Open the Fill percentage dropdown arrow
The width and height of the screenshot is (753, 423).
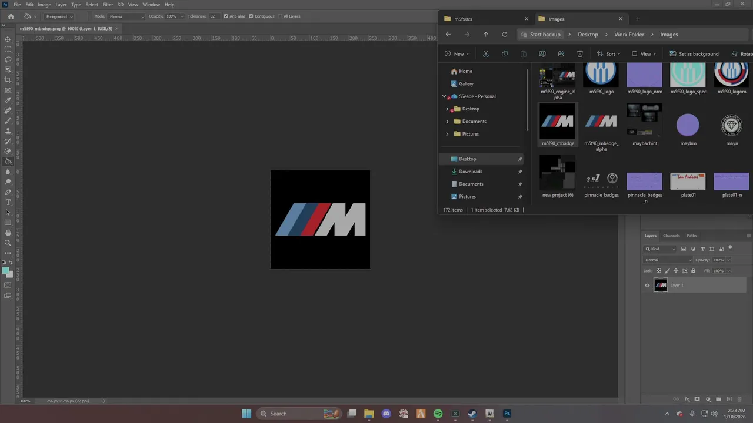point(728,271)
